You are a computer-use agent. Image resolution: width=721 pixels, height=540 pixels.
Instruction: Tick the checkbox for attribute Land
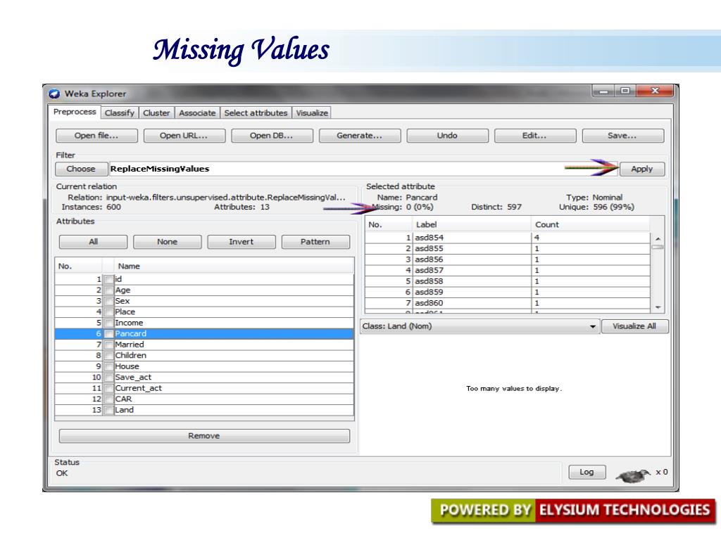point(108,410)
